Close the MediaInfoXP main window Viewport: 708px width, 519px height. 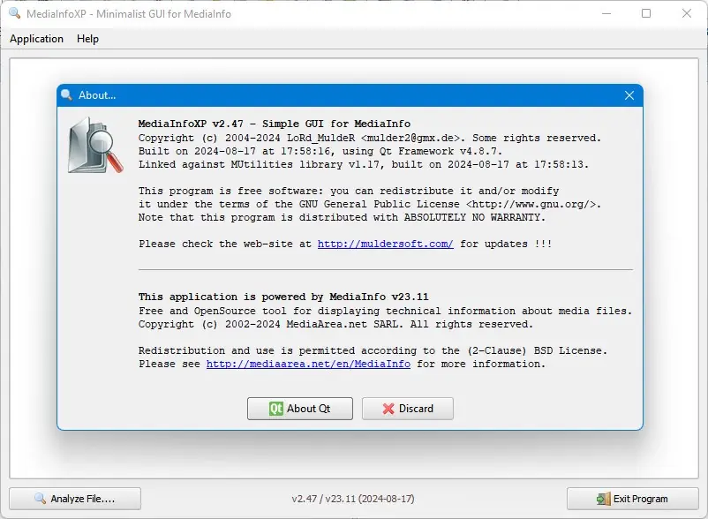[686, 13]
